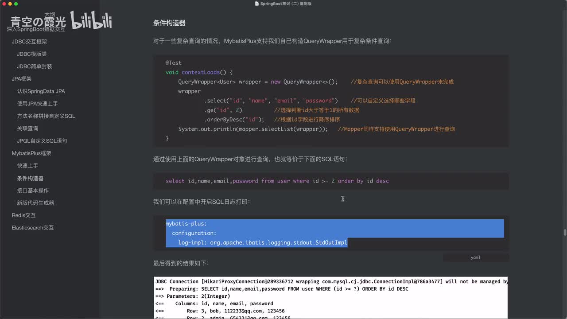The width and height of the screenshot is (567, 319).
Task: Select the highlighted 条件构造器 outline item
Action: [x=30, y=178]
